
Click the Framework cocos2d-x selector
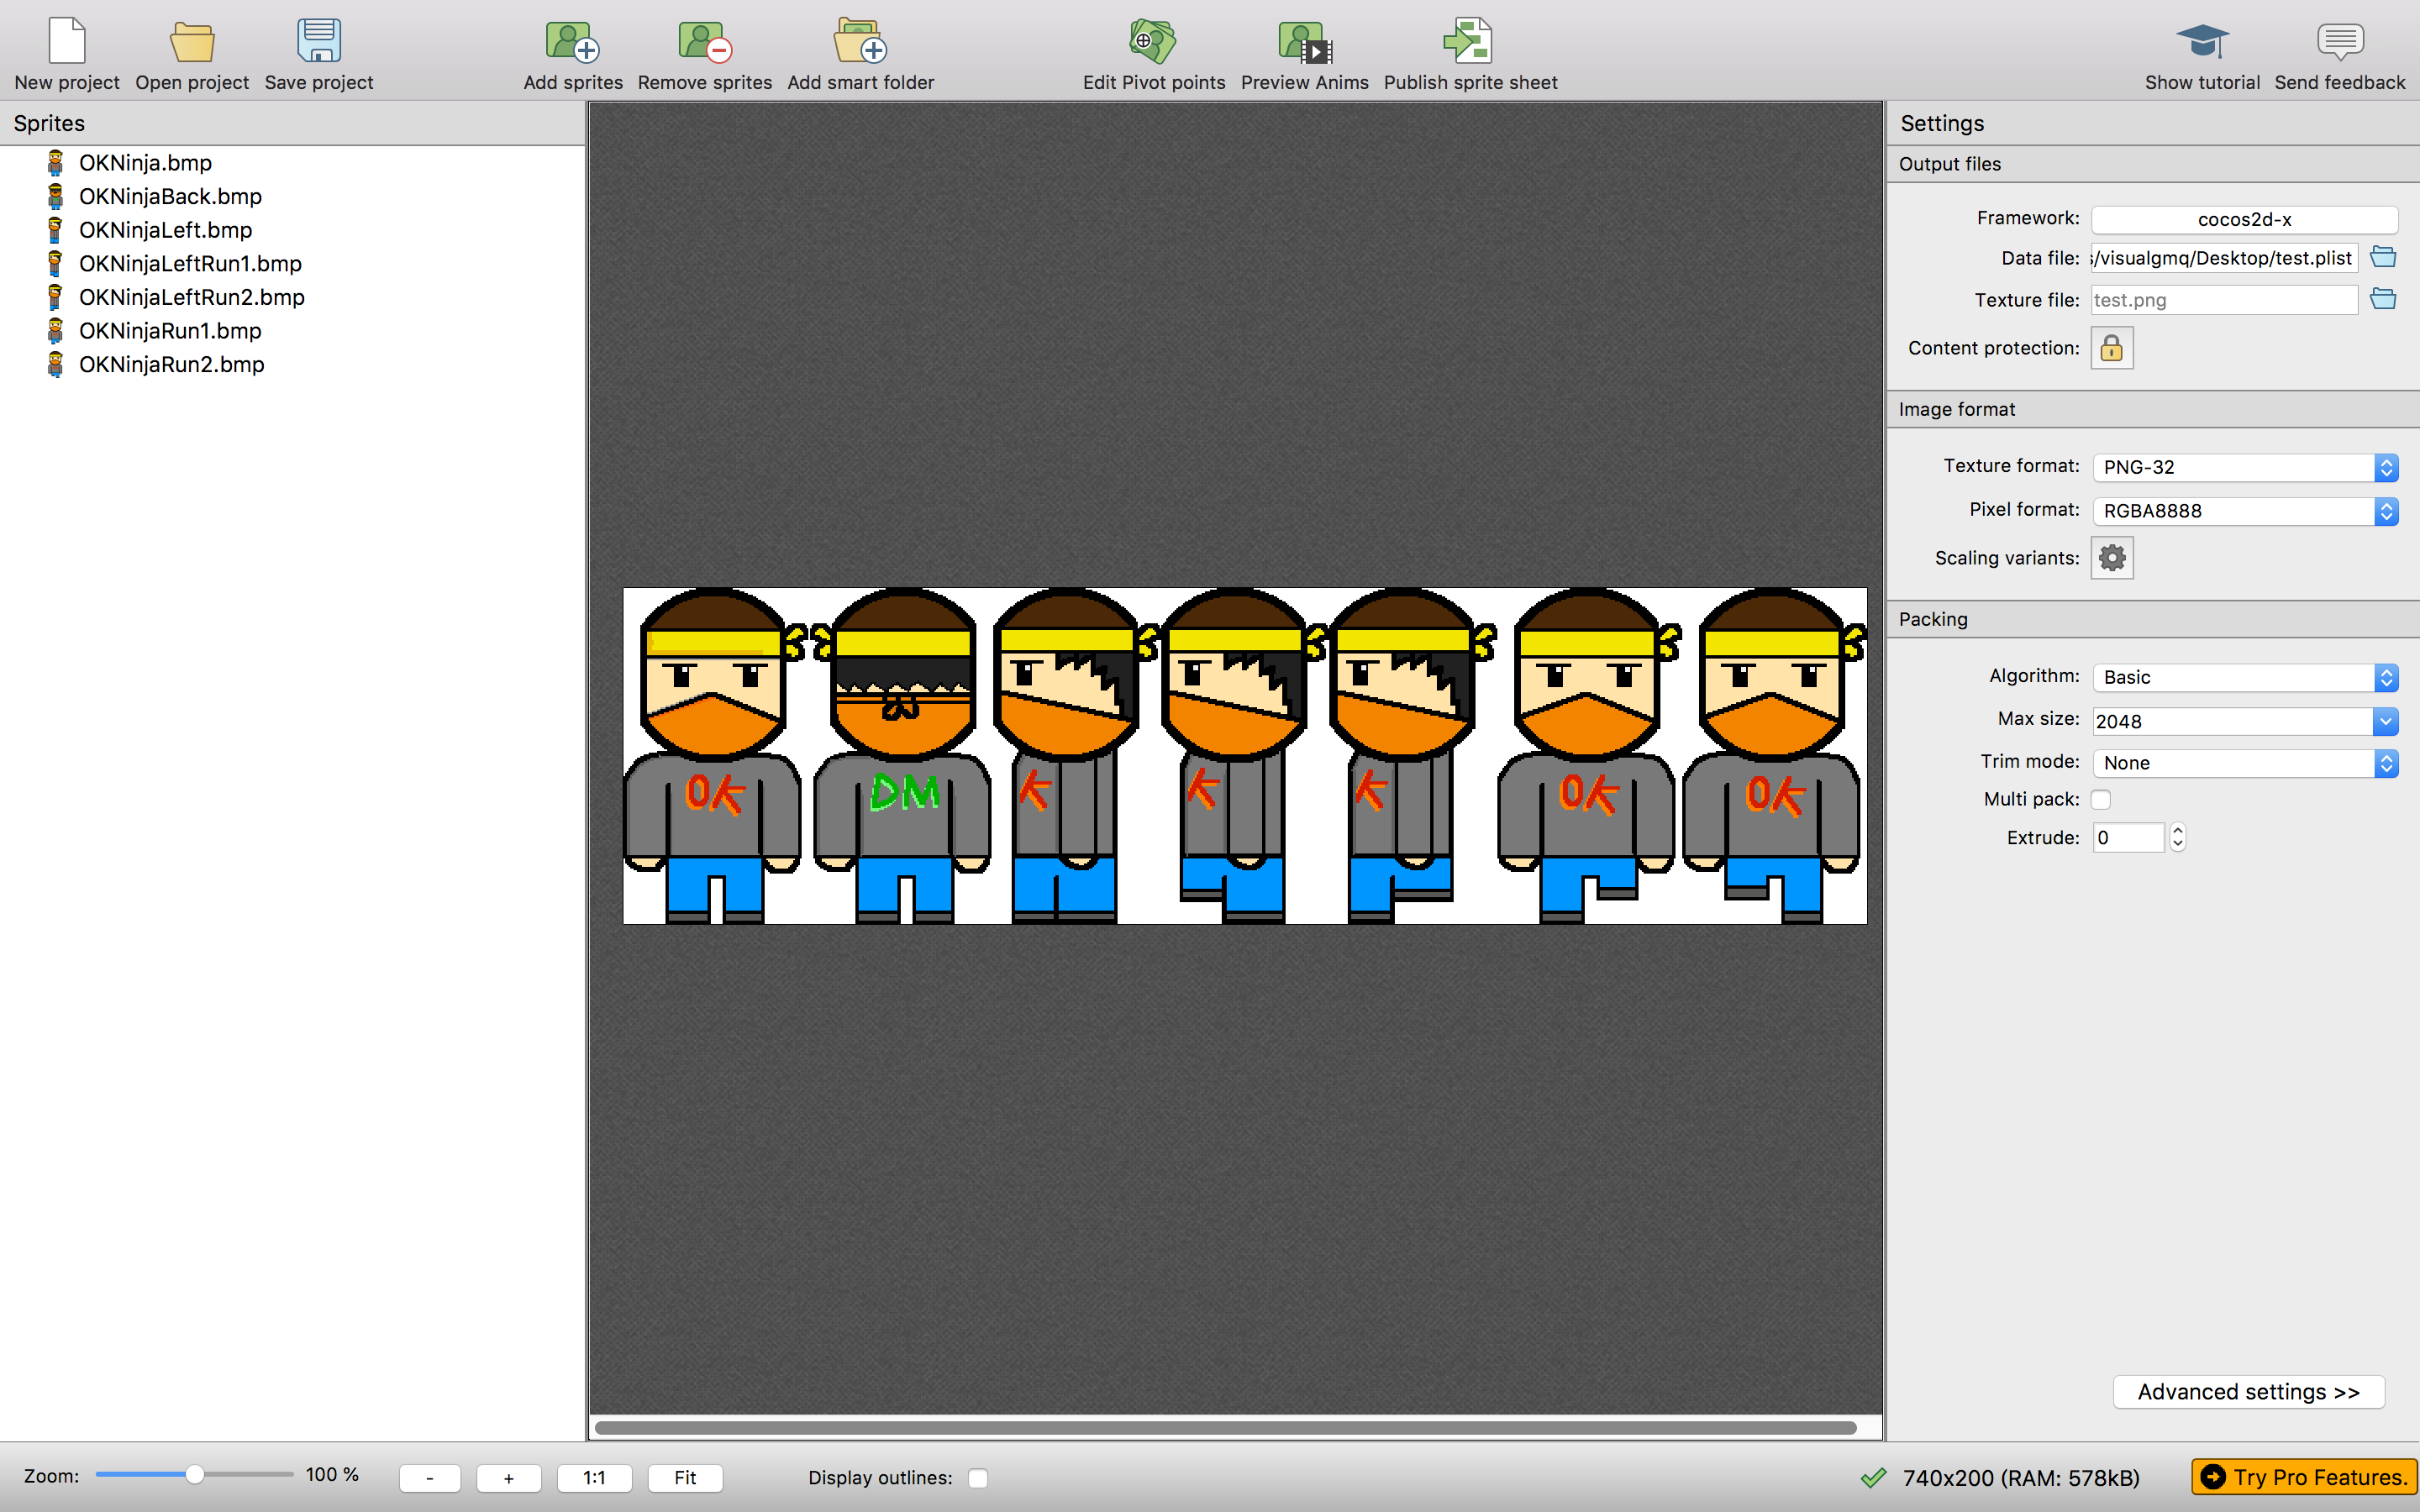pos(2244,219)
